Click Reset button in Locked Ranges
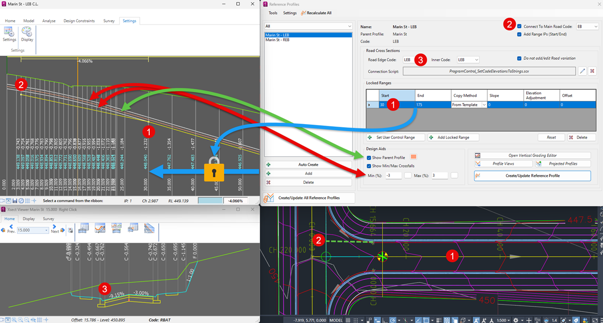 (551, 137)
